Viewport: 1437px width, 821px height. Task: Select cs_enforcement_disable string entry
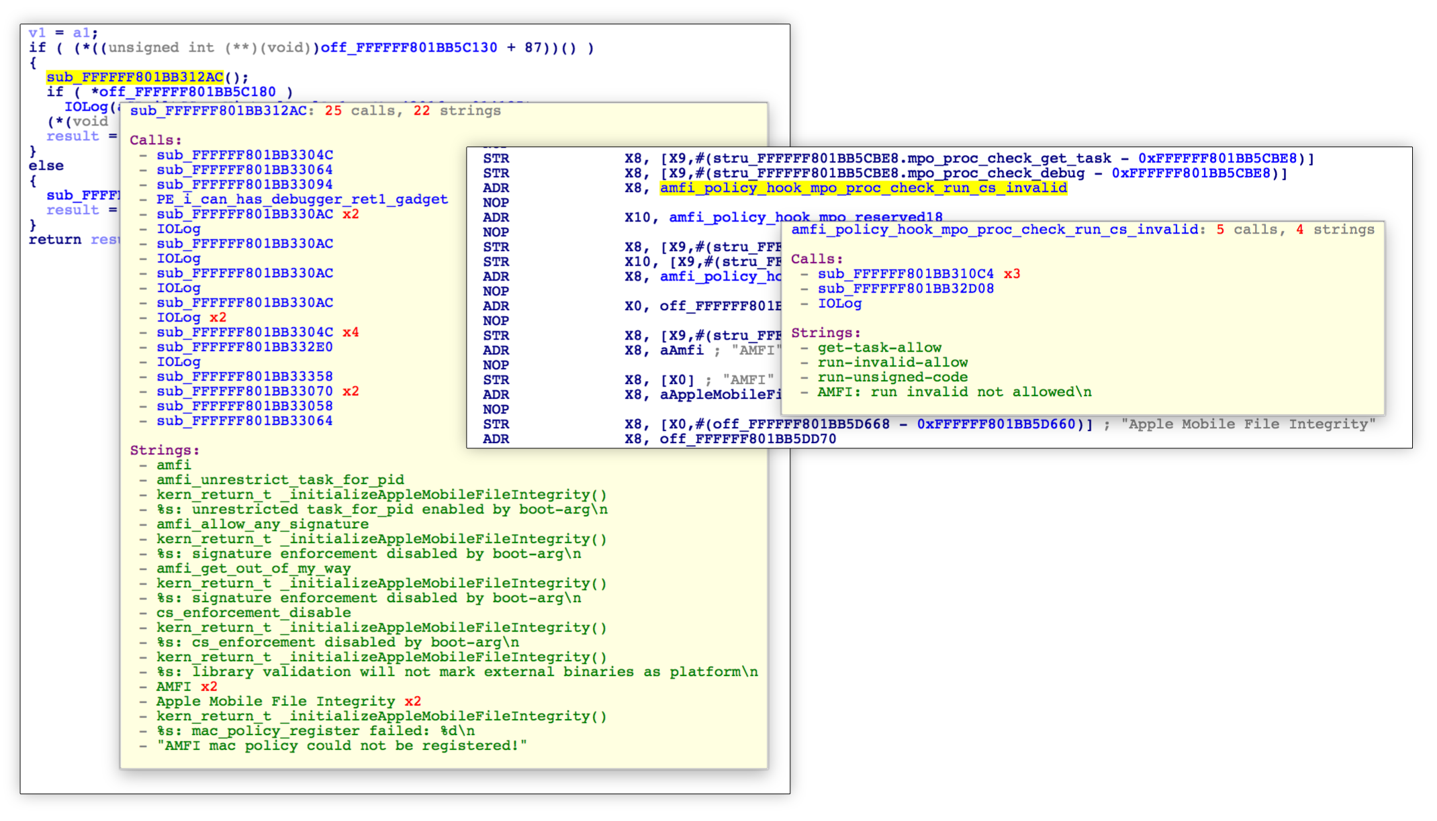(253, 613)
